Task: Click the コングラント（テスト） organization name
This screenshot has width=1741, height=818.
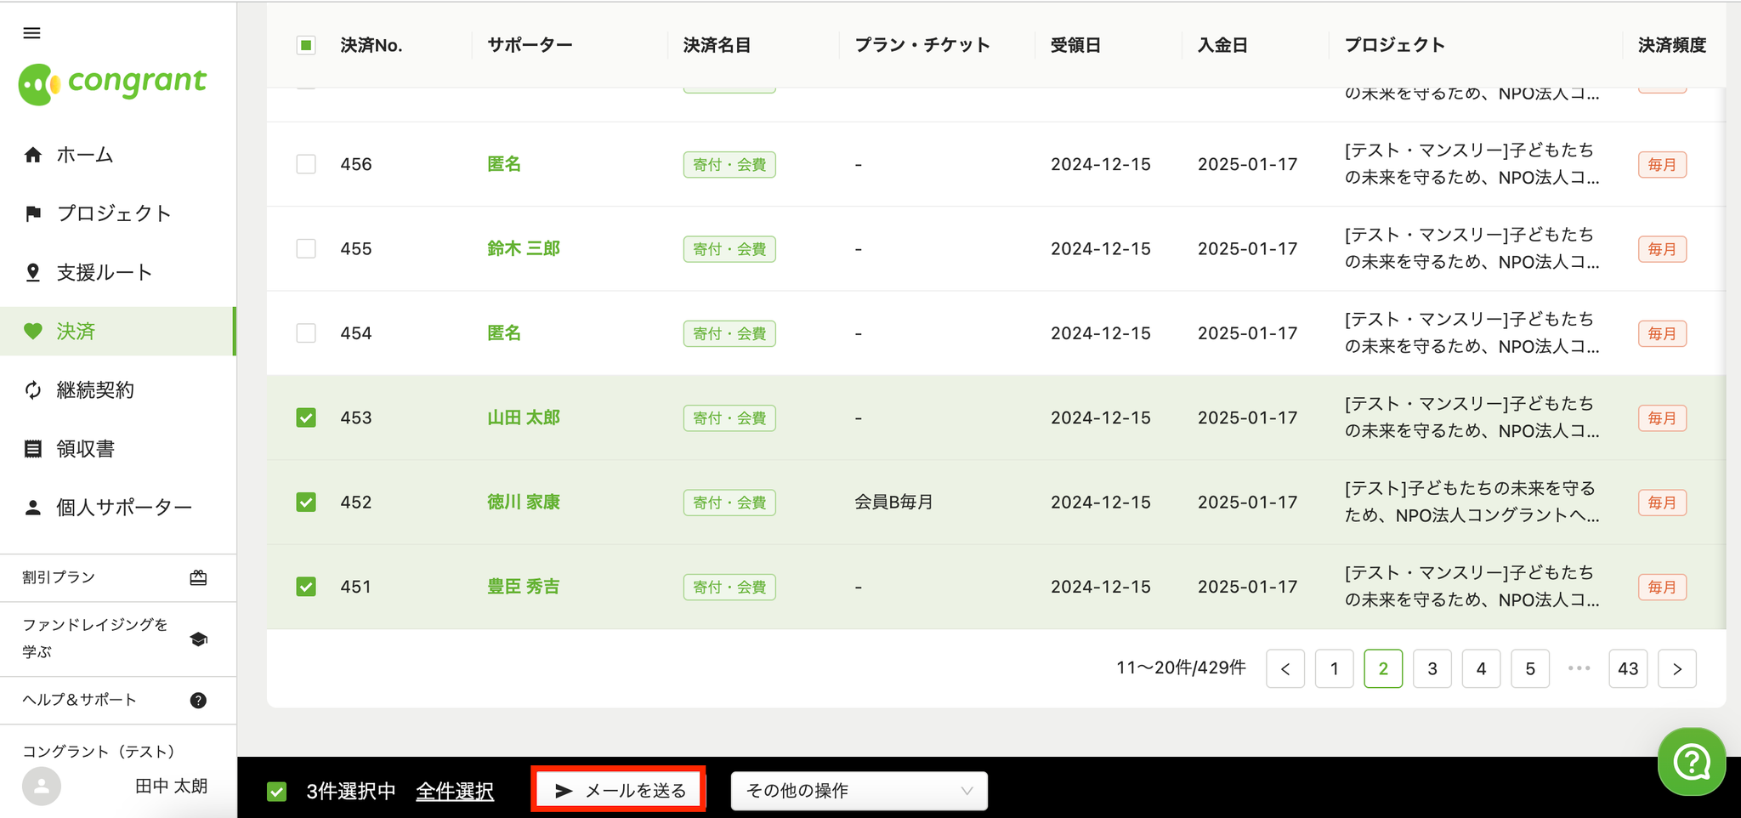Action: tap(99, 752)
